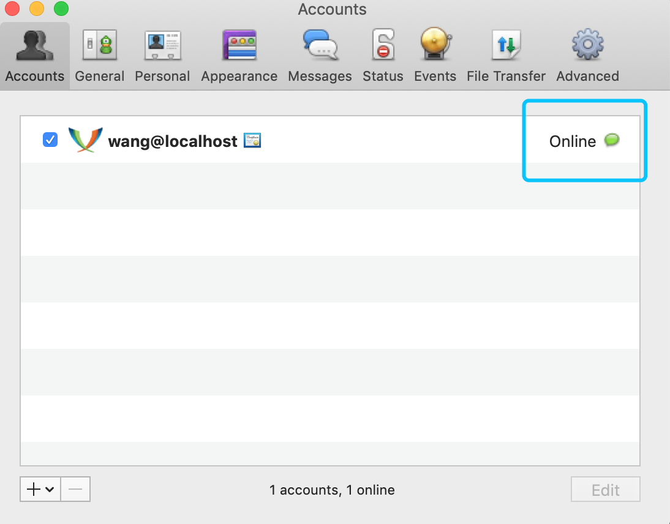The image size is (670, 524).
Task: Click the remove account minus button
Action: tap(75, 489)
